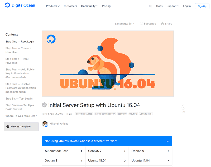Click the arrow next to Automated: Bash
211x167 pixels.
pos(81,151)
